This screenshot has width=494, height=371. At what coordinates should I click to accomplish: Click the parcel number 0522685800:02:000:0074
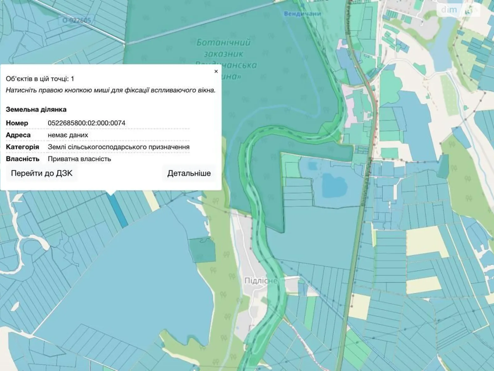86,123
